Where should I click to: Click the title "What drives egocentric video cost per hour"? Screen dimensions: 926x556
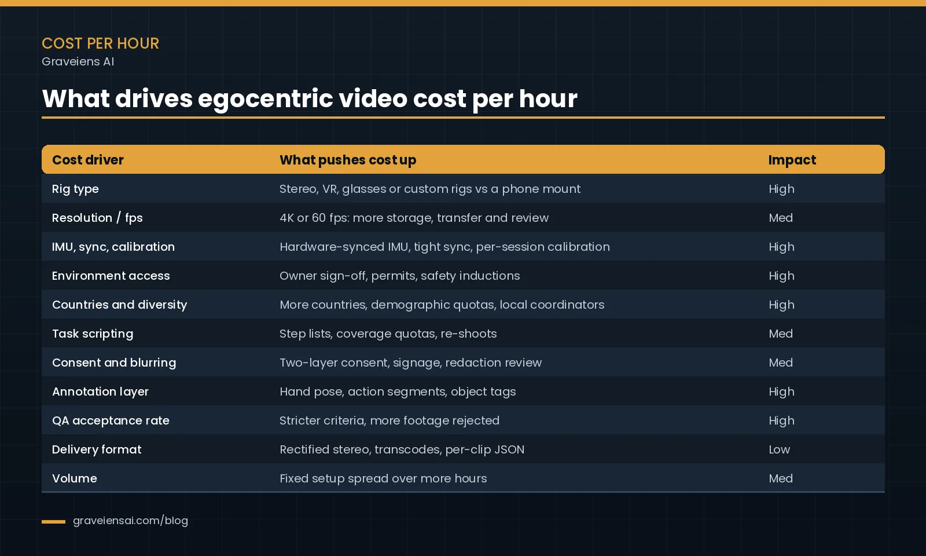[x=310, y=98]
